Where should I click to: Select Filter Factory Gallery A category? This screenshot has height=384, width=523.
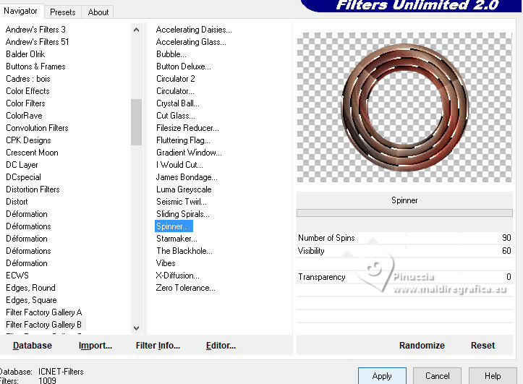pos(43,312)
